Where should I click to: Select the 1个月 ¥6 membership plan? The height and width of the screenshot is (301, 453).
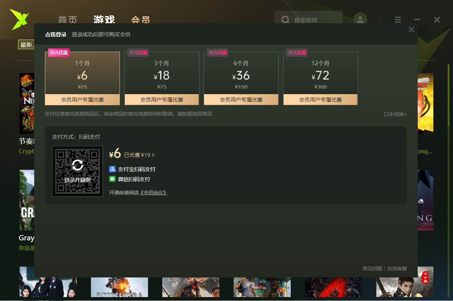point(82,78)
